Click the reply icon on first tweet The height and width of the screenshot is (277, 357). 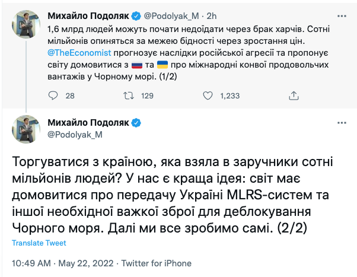coord(53,95)
